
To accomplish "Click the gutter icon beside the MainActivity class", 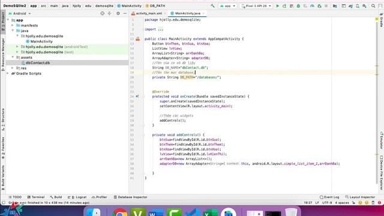I will tap(137, 39).
